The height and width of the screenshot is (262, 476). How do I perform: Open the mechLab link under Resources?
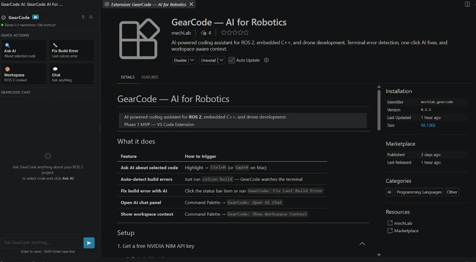403,223
